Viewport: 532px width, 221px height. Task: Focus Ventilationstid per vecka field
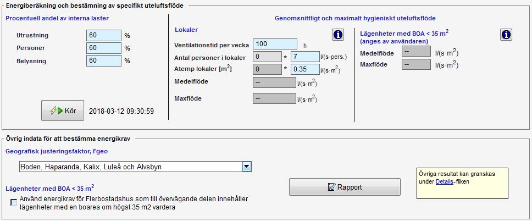[275, 44]
